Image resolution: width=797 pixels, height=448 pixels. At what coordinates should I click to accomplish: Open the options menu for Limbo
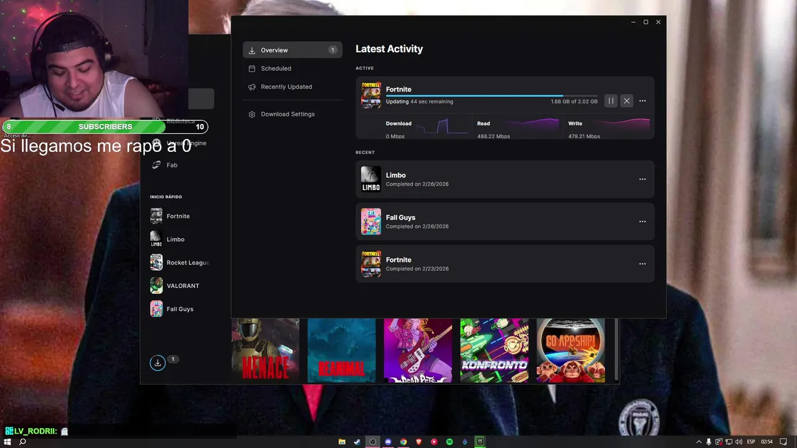(x=643, y=179)
